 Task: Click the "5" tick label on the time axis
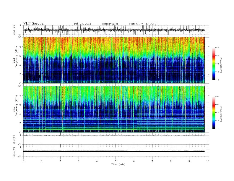pyautogui.click(x=116, y=161)
